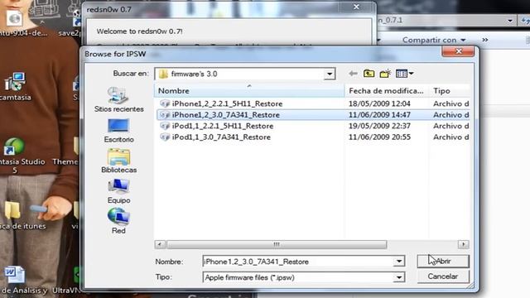530x298 pixels.
Task: Open Red in places bar
Action: click(x=118, y=221)
